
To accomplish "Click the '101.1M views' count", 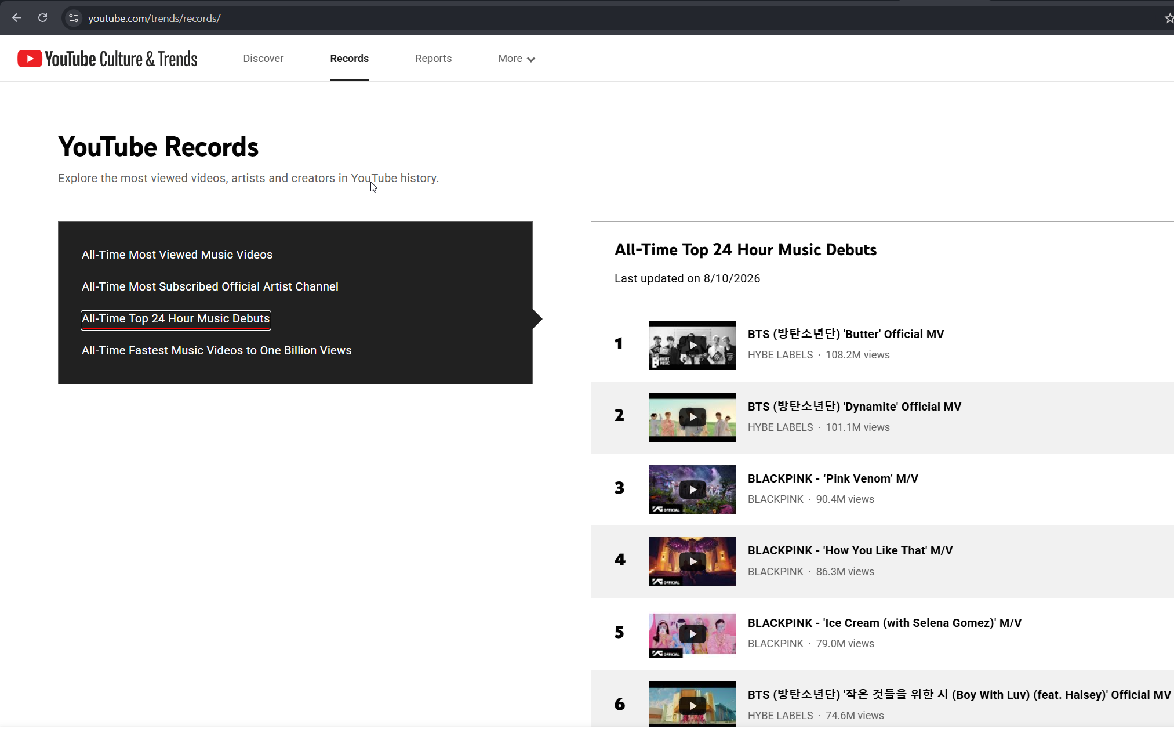I will point(857,427).
